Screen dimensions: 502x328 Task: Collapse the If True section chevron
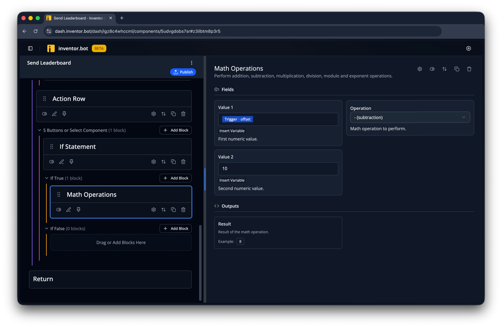[x=47, y=178]
